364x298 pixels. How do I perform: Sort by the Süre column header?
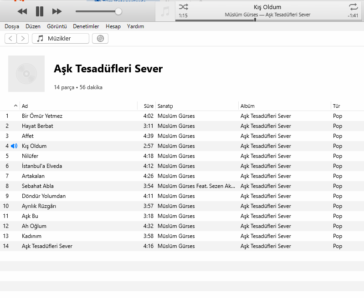click(149, 106)
